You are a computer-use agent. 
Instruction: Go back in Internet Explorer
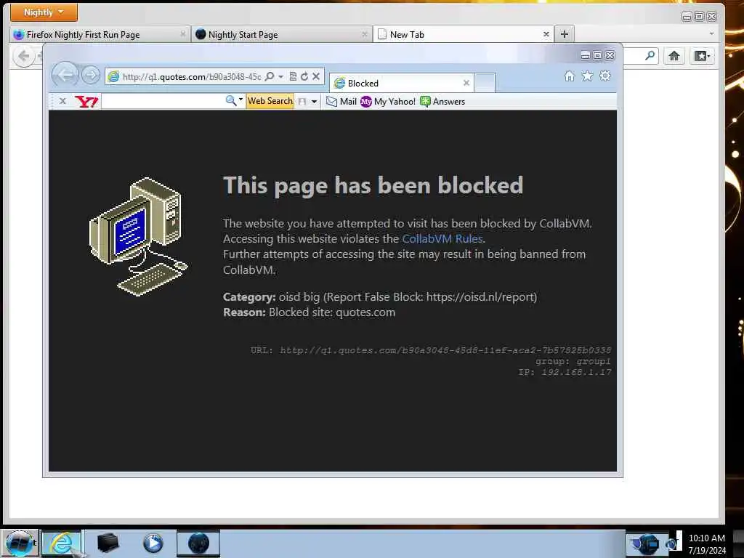tap(65, 75)
